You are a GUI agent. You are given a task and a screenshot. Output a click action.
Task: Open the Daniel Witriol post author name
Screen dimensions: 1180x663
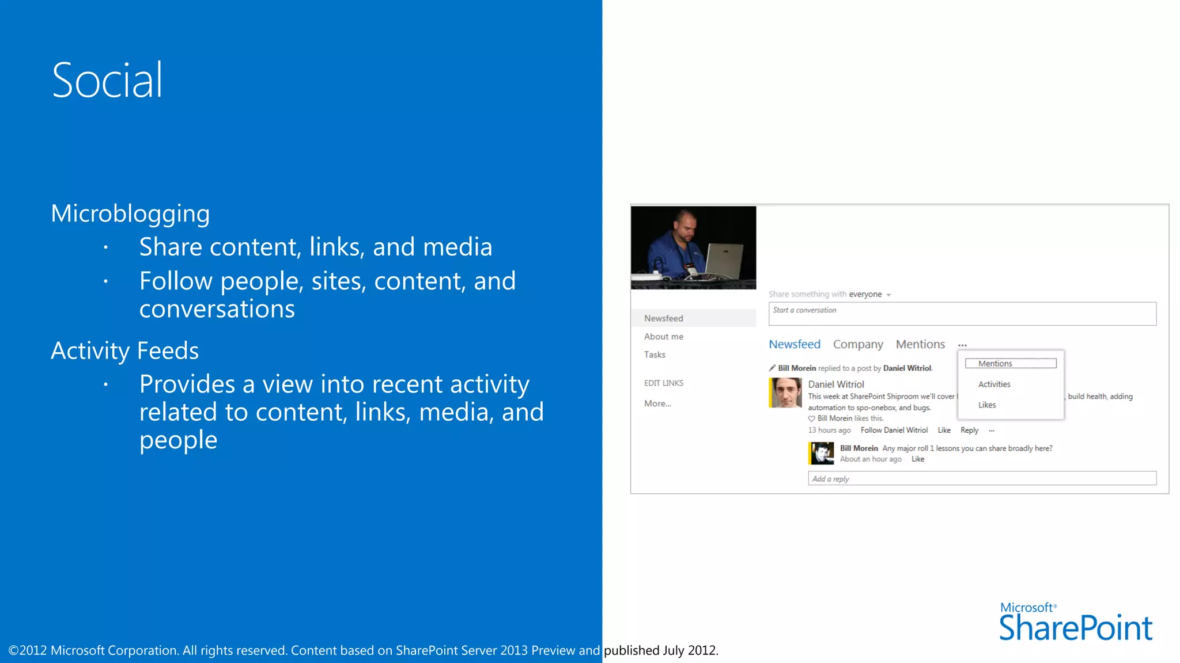[835, 384]
